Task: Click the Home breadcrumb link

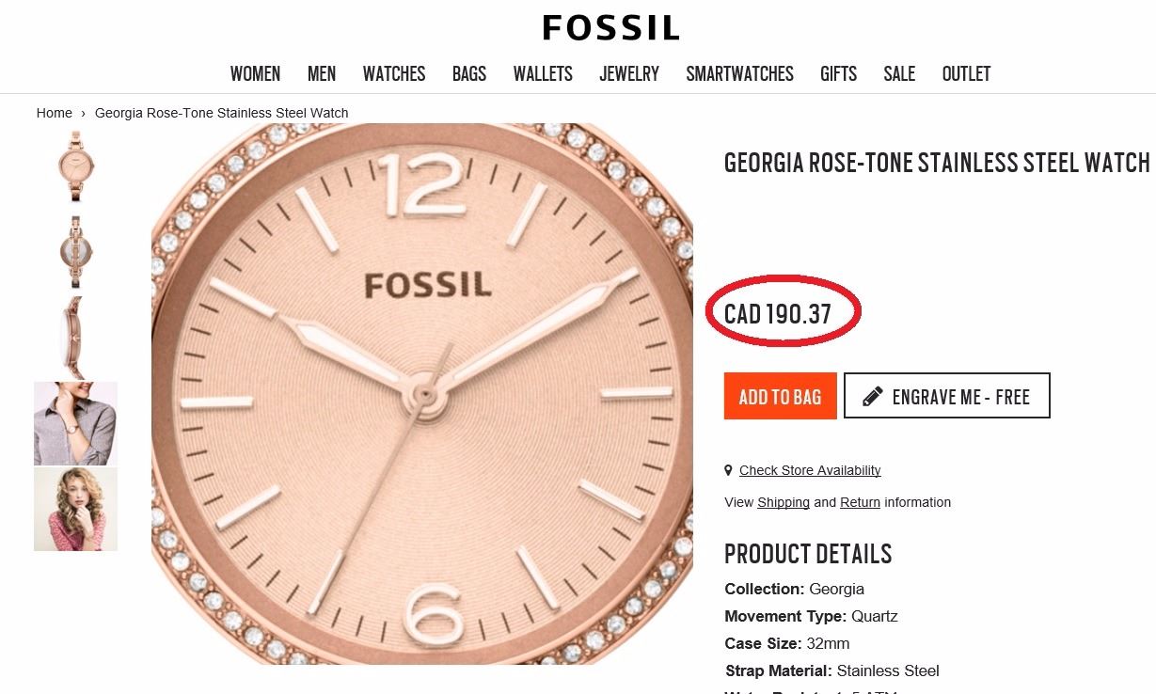Action: 55,113
